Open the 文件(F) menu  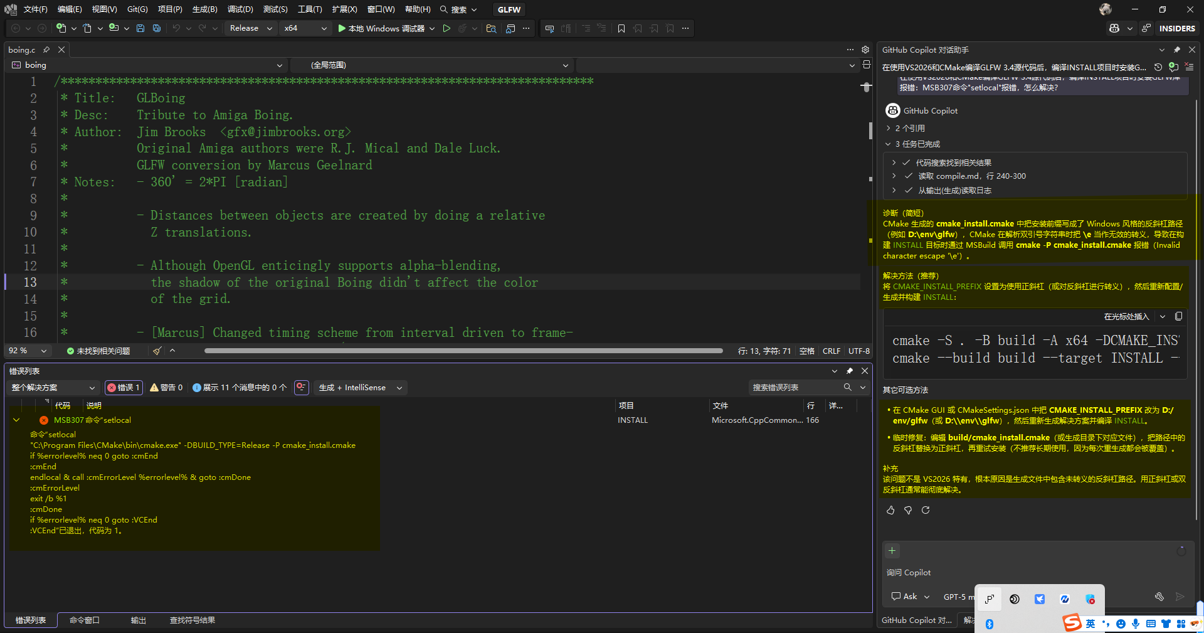36,9
